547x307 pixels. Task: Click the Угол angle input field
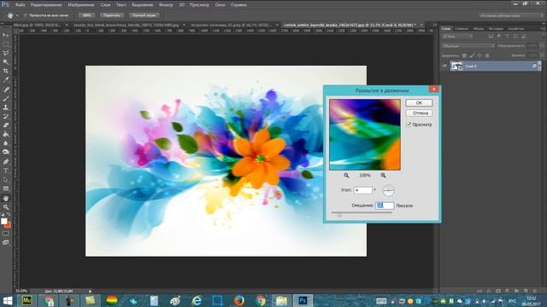(362, 190)
